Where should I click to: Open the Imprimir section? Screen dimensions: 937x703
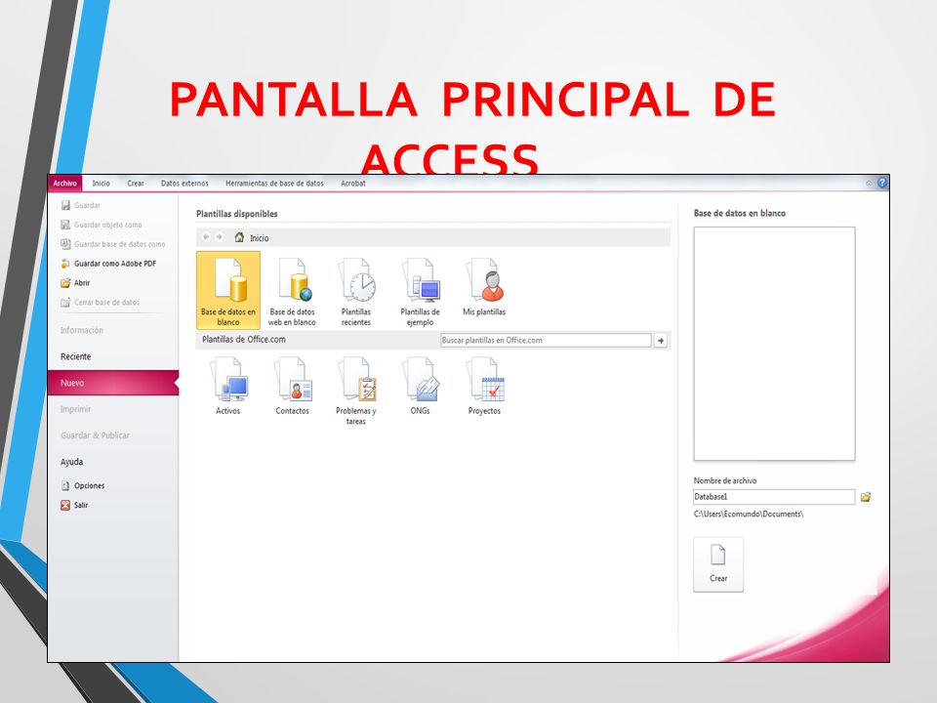click(76, 409)
